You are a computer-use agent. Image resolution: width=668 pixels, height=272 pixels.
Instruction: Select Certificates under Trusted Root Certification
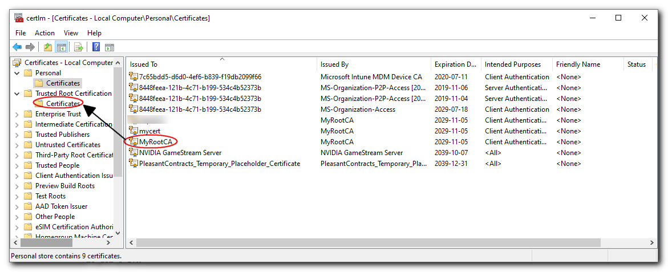click(63, 103)
